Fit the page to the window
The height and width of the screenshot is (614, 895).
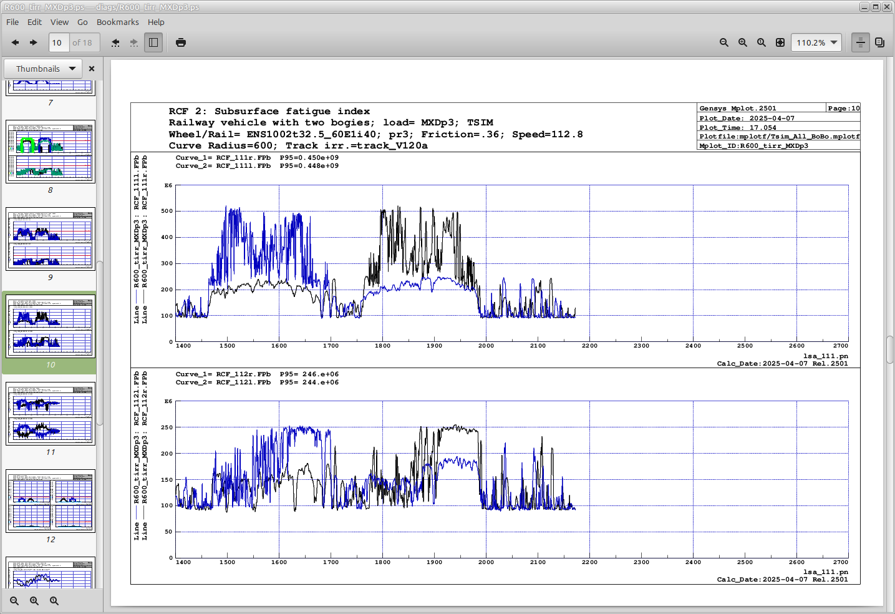point(780,42)
